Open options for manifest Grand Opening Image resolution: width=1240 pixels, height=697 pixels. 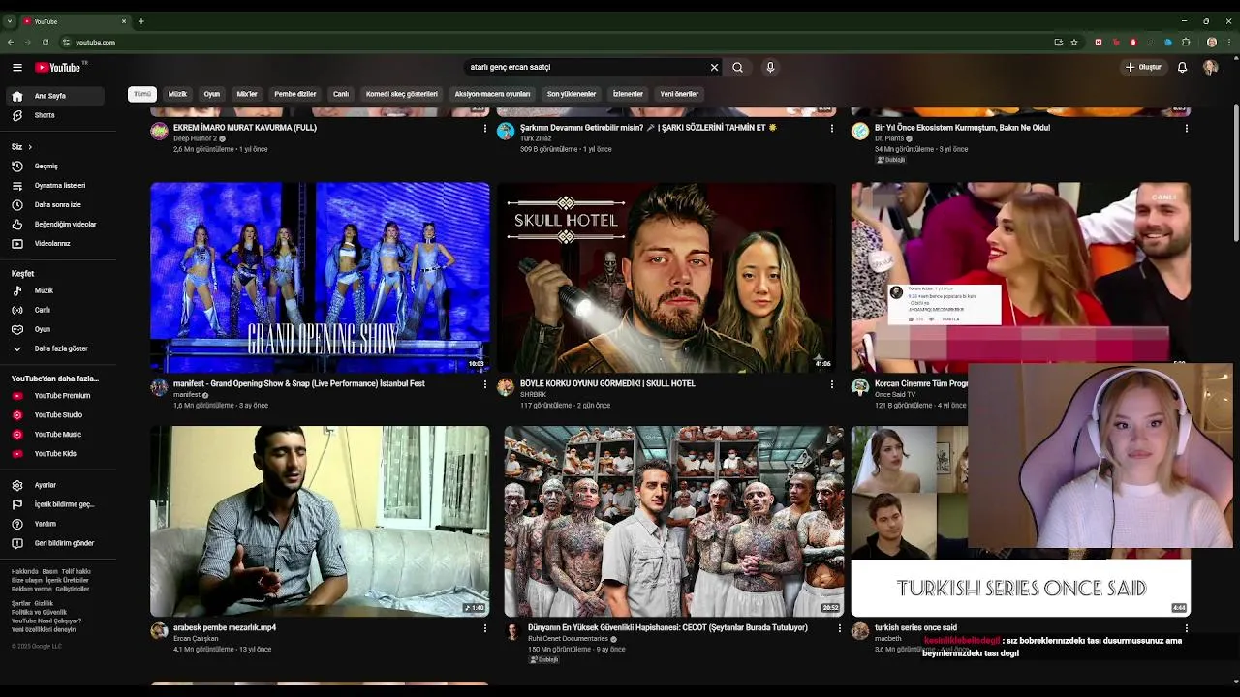pyautogui.click(x=485, y=384)
